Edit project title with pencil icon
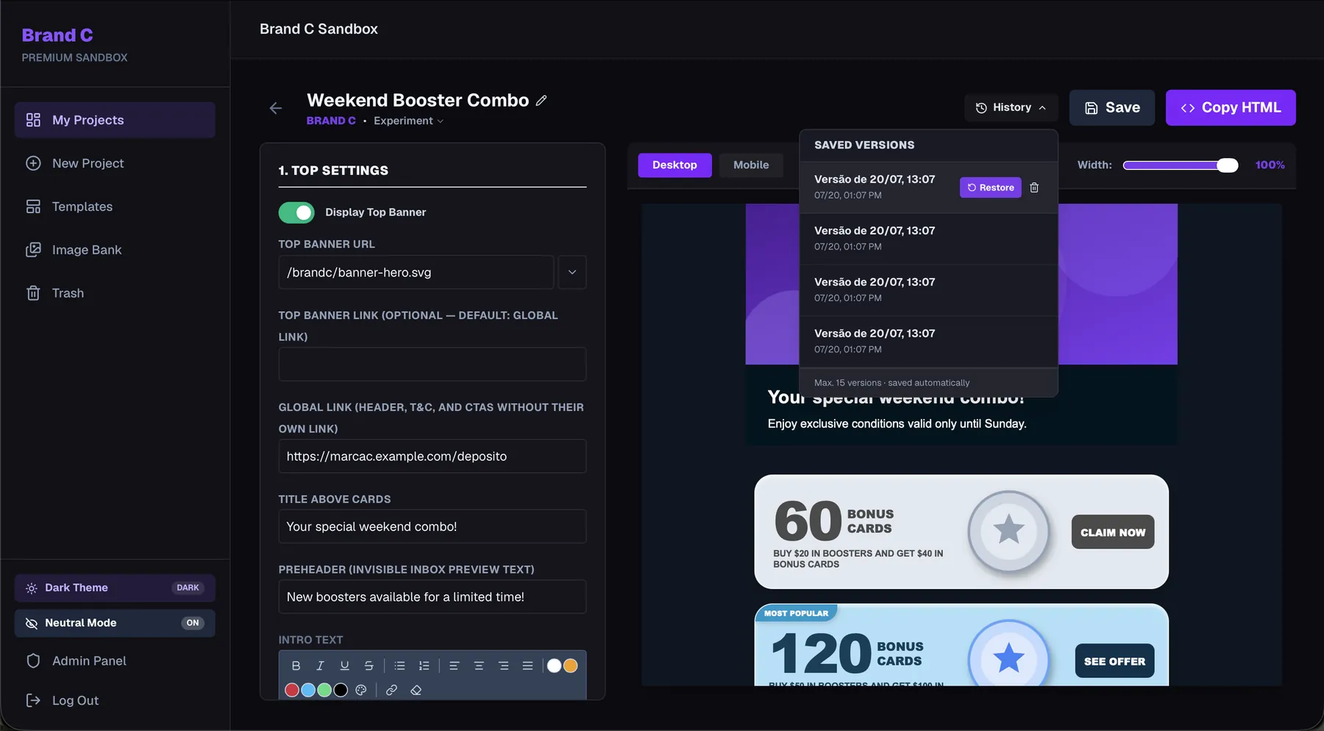The image size is (1324, 731). point(541,101)
